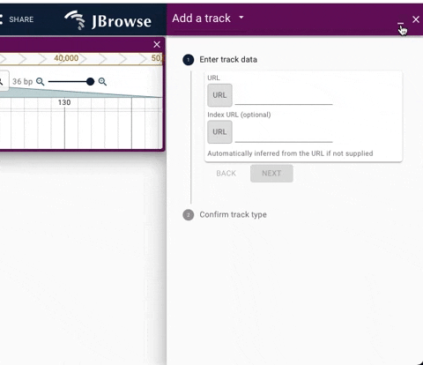Minimize the Add a track drawer
Viewport: 423px width, 365px height.
400,22
